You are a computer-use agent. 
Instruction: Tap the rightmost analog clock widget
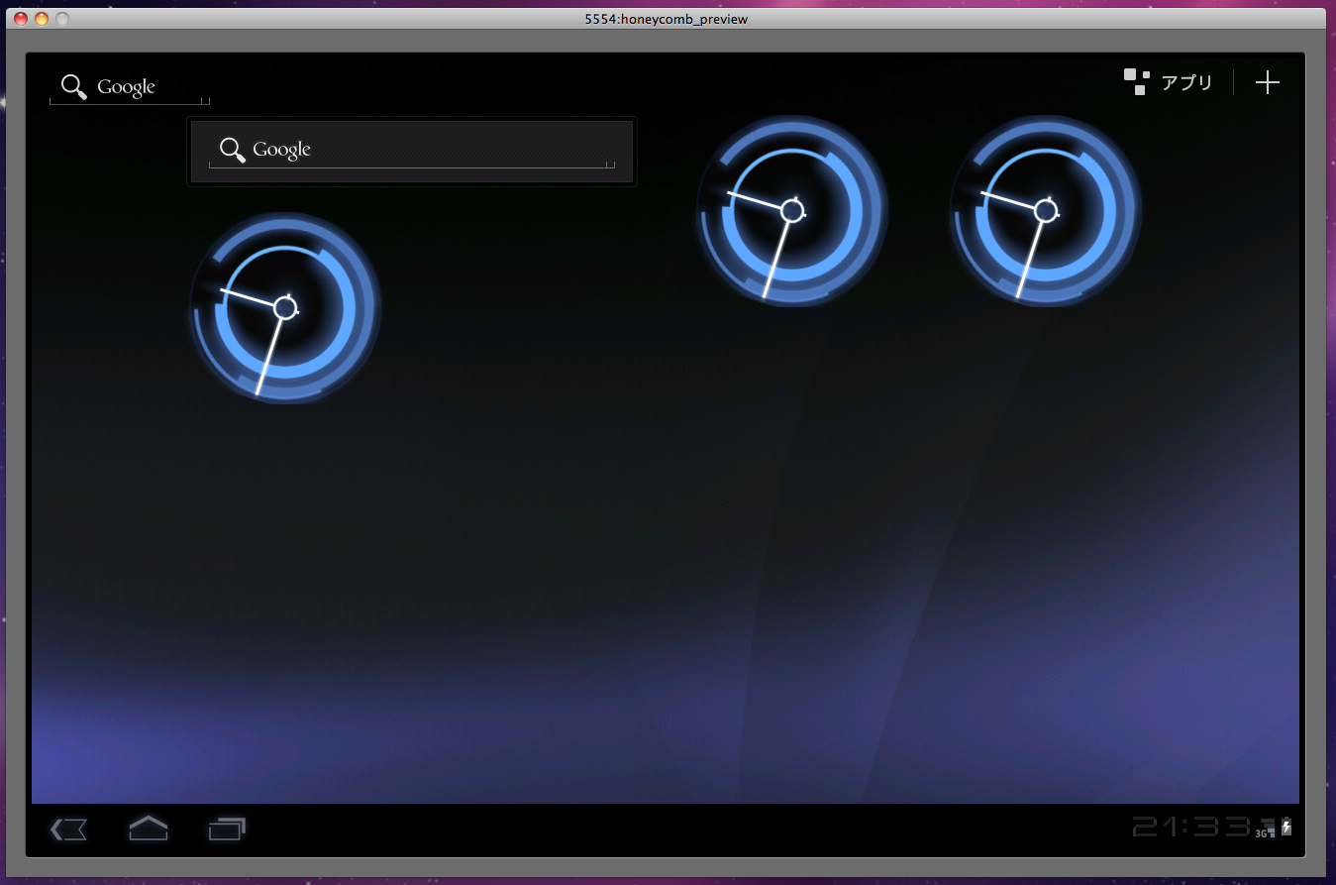pos(1045,209)
